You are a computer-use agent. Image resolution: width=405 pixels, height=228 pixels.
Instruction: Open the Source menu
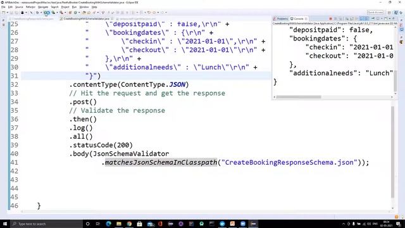tap(19, 7)
